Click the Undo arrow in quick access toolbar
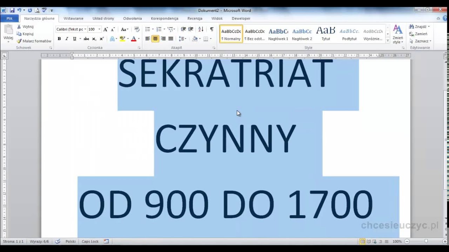This screenshot has width=449, height=252. [x=20, y=10]
